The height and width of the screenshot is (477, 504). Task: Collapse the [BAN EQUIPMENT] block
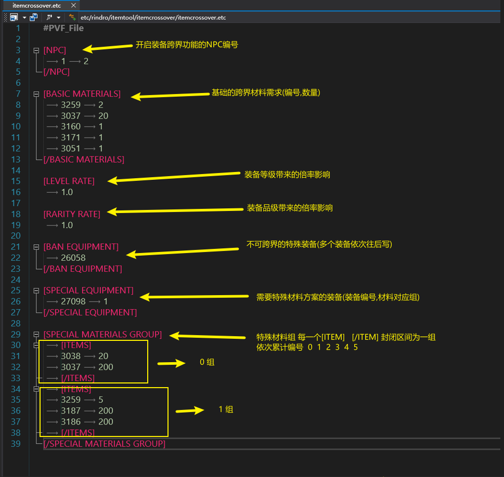point(36,247)
